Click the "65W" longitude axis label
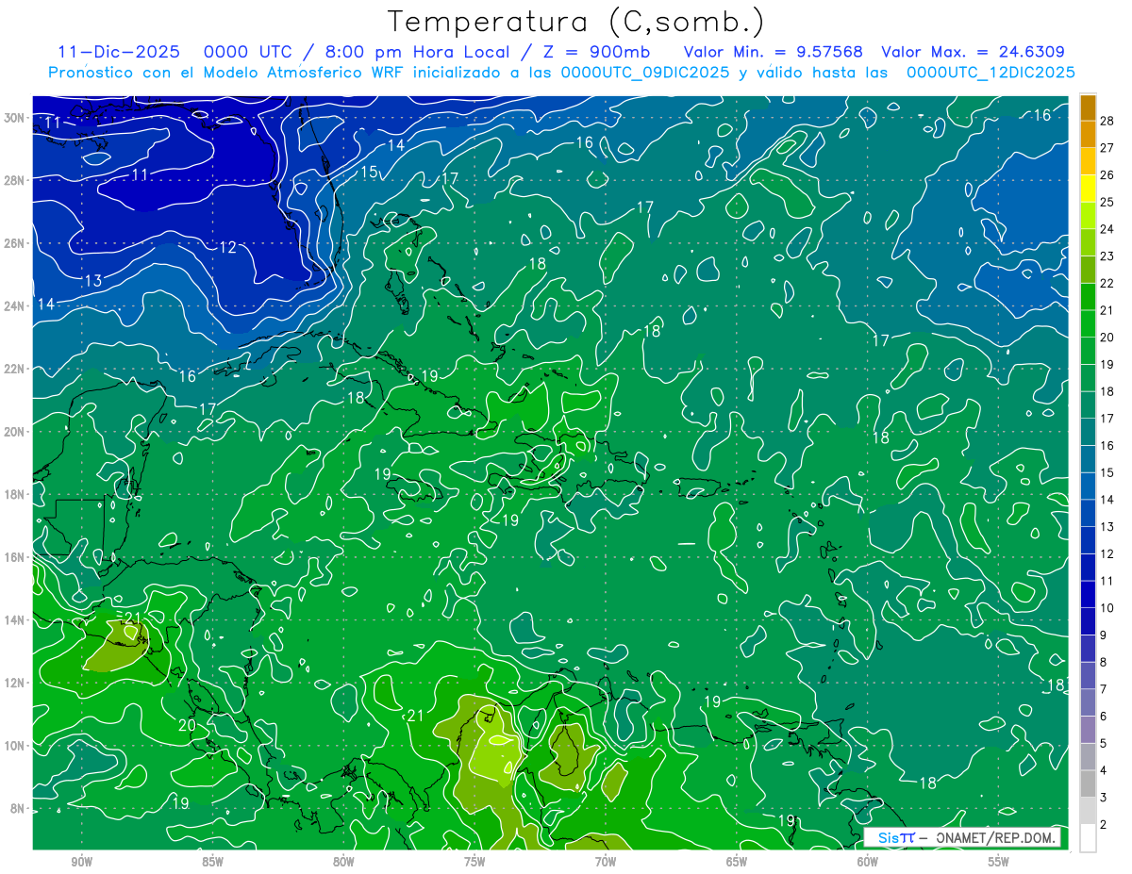Viewport: 1132px width, 874px height. pos(737,862)
